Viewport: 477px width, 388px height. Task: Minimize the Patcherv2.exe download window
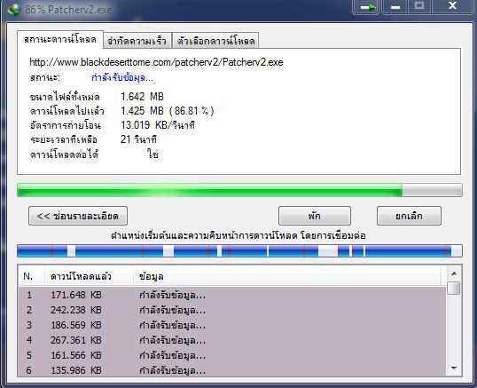point(395,7)
